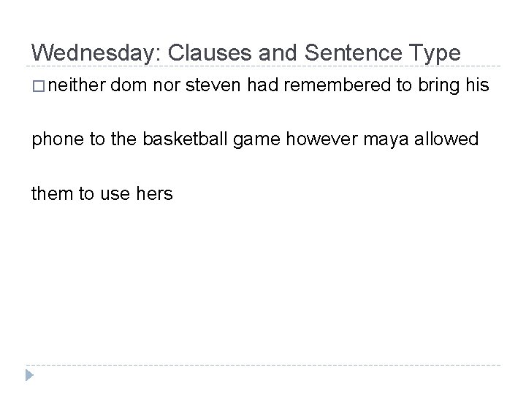Image resolution: width=526 pixels, height=394 pixels.
Task: Click the slide title 'Wednesday: Clauses and Sentence Type'
Action: 246,53
